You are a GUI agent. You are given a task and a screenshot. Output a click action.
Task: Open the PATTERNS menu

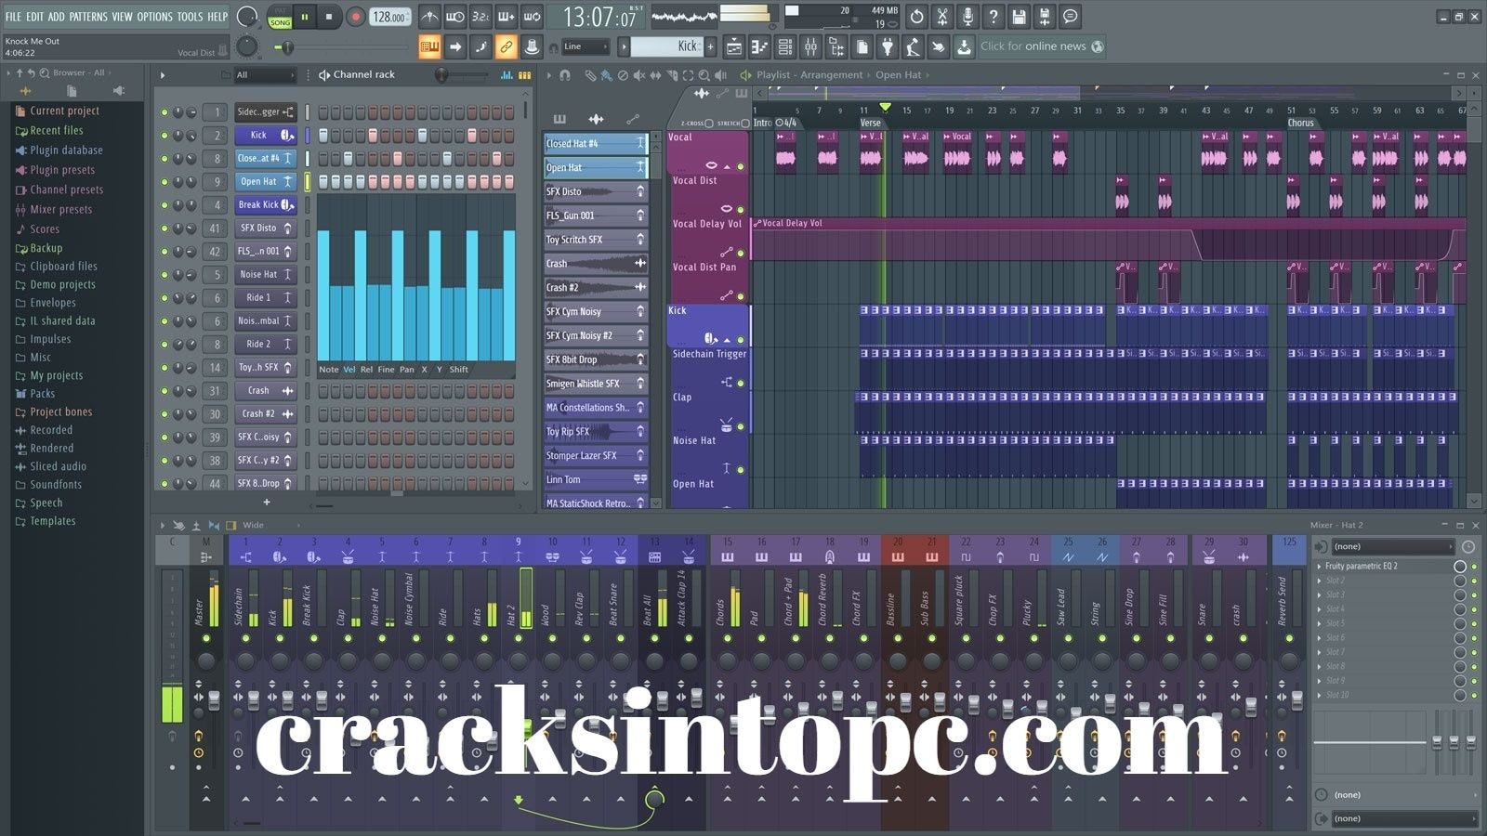(88, 17)
